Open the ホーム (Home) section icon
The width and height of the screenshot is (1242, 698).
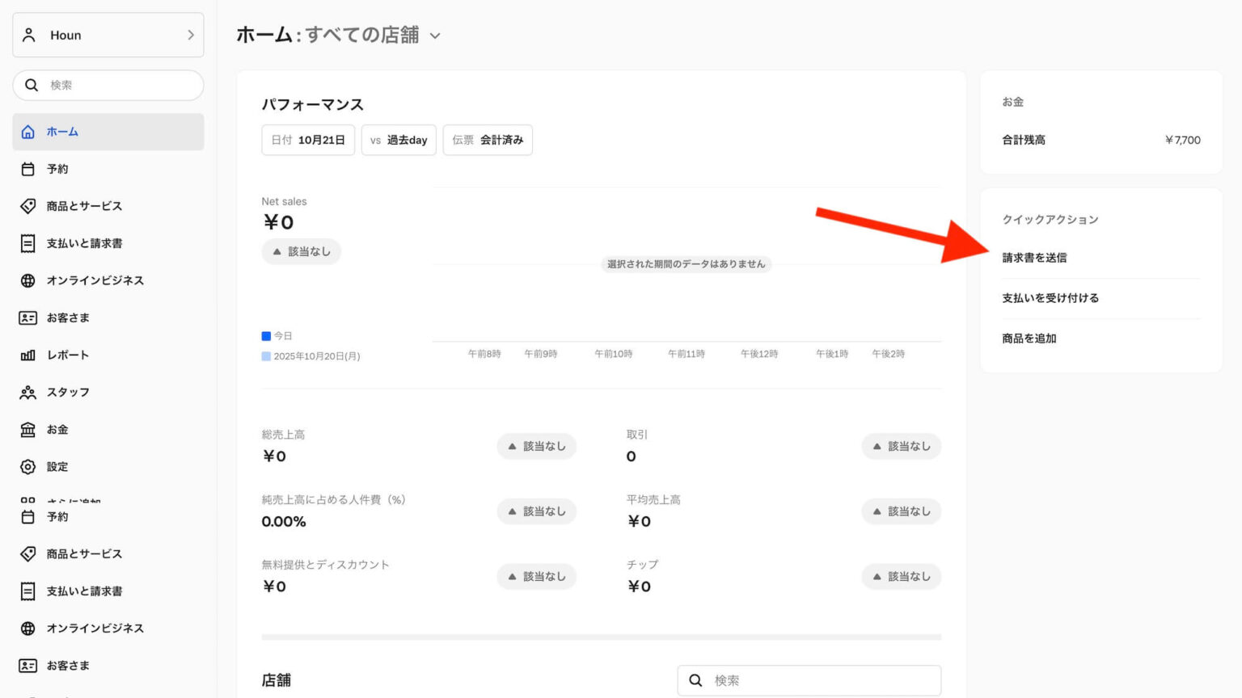tap(30, 132)
